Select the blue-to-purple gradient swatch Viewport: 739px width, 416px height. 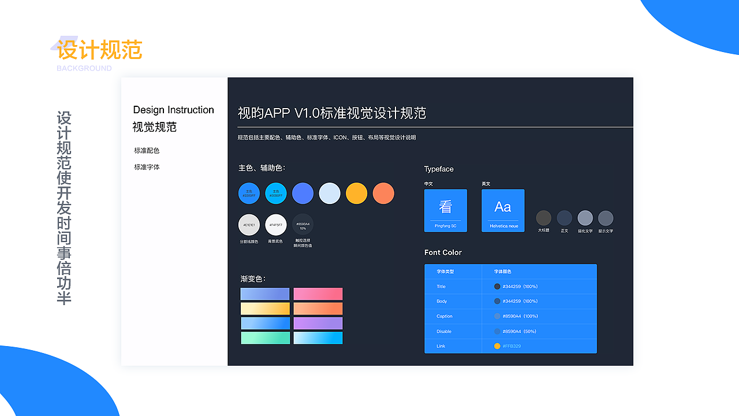click(x=265, y=294)
